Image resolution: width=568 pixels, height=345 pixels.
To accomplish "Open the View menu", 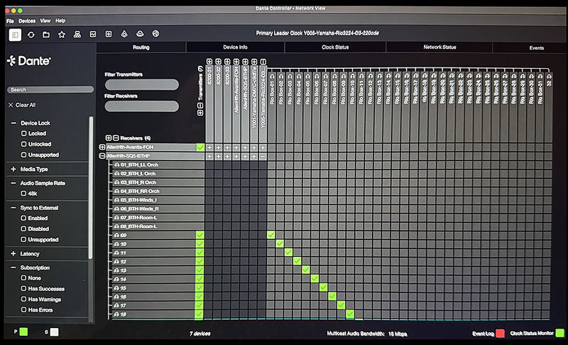I will point(45,21).
